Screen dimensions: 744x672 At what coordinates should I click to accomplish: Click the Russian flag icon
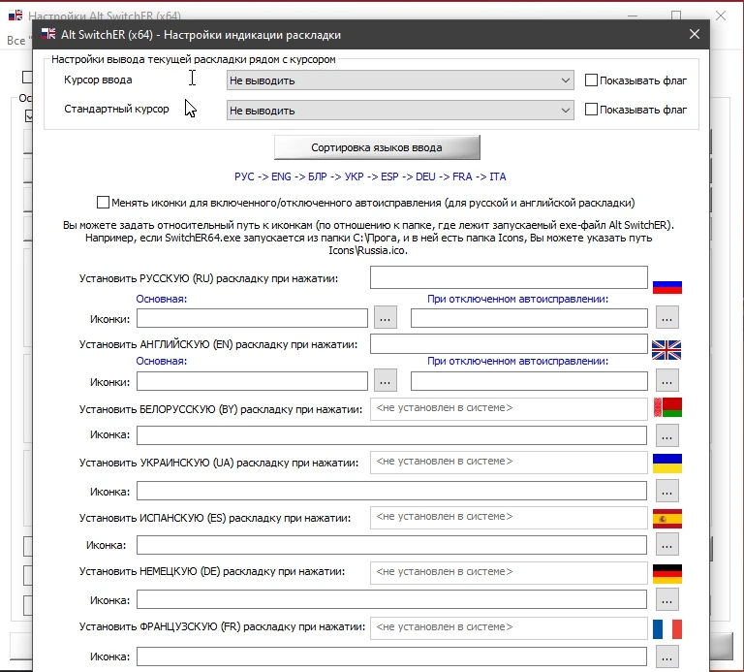pos(667,287)
